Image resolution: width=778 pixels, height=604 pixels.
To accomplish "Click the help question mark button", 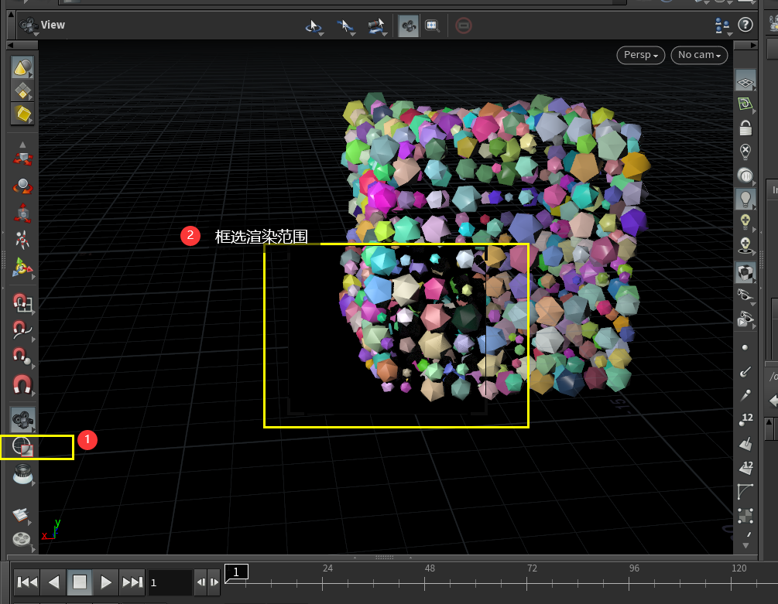I will tap(745, 24).
